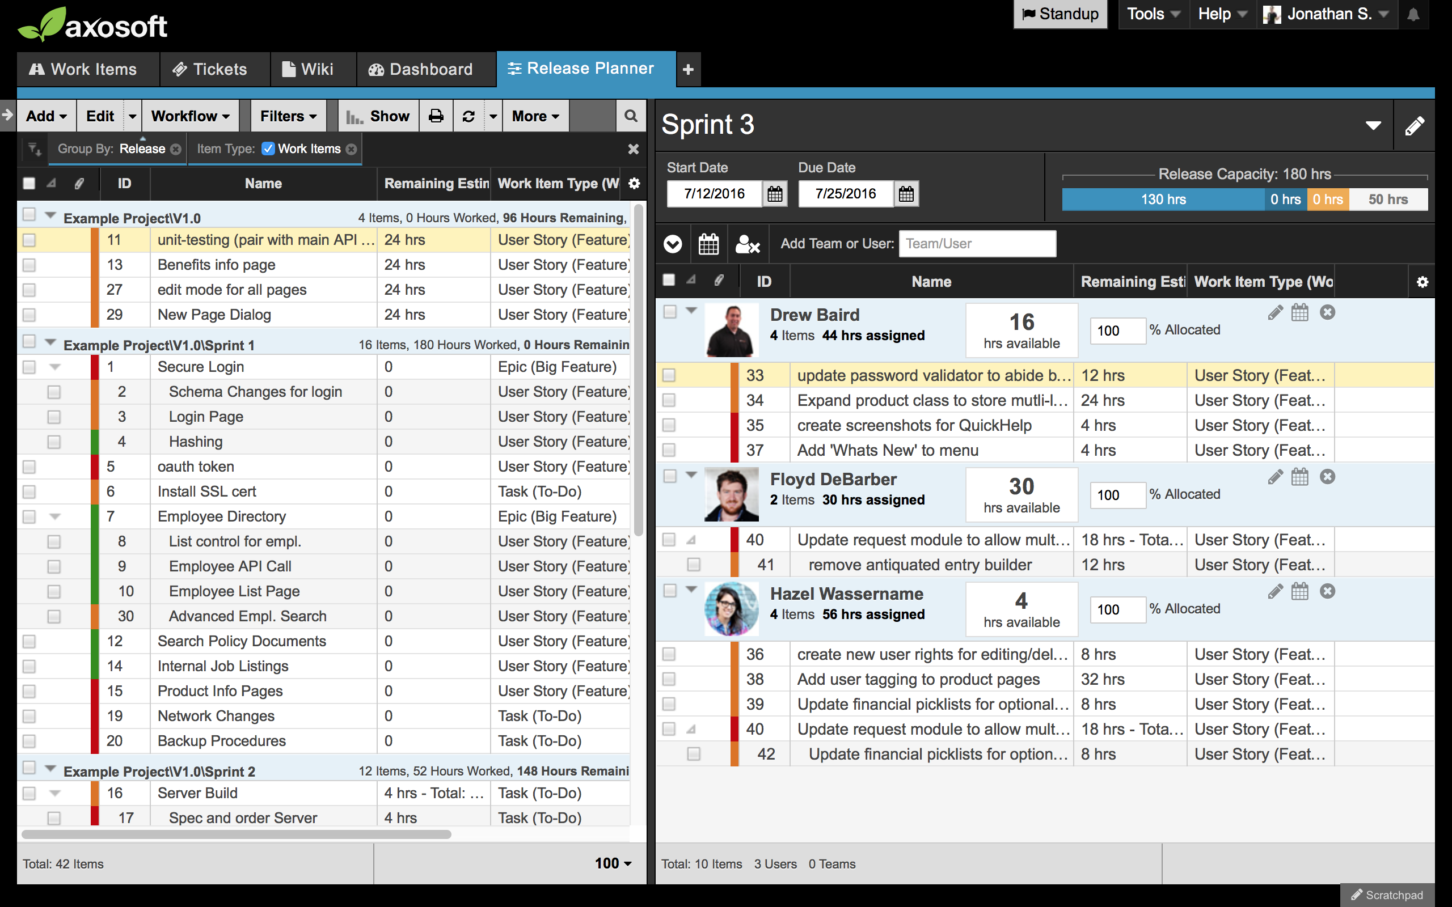Click the remove user icon
1452x907 pixels.
click(x=747, y=244)
